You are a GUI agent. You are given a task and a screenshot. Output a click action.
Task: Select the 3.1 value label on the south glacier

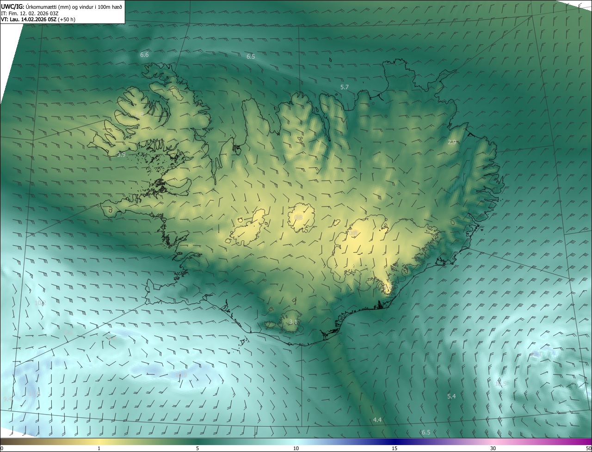point(293,322)
